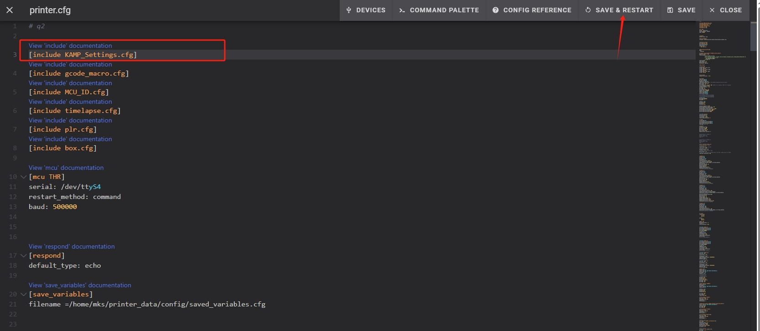Select line number 21 in the gutter

click(13, 304)
